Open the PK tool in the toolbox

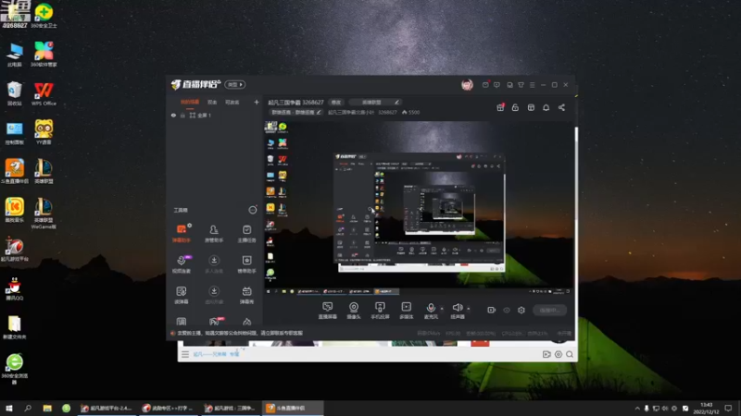pos(214,322)
